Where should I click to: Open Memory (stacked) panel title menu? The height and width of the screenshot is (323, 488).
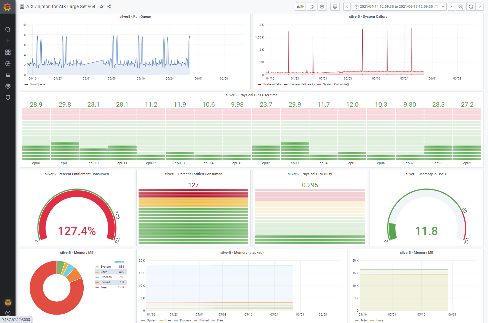242,253
